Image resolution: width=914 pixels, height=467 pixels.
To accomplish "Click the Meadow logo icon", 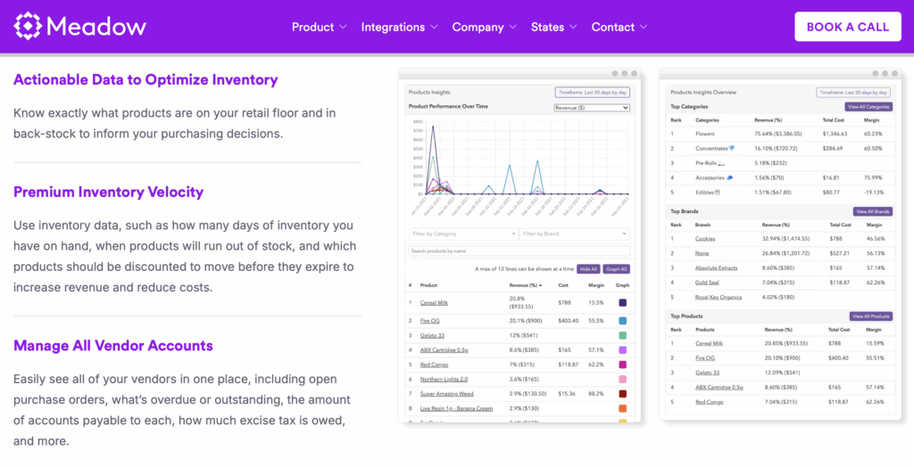I will point(27,26).
